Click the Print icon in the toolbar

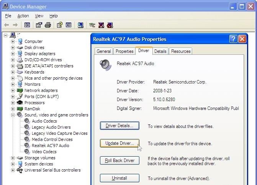pyautogui.click(x=48, y=25)
